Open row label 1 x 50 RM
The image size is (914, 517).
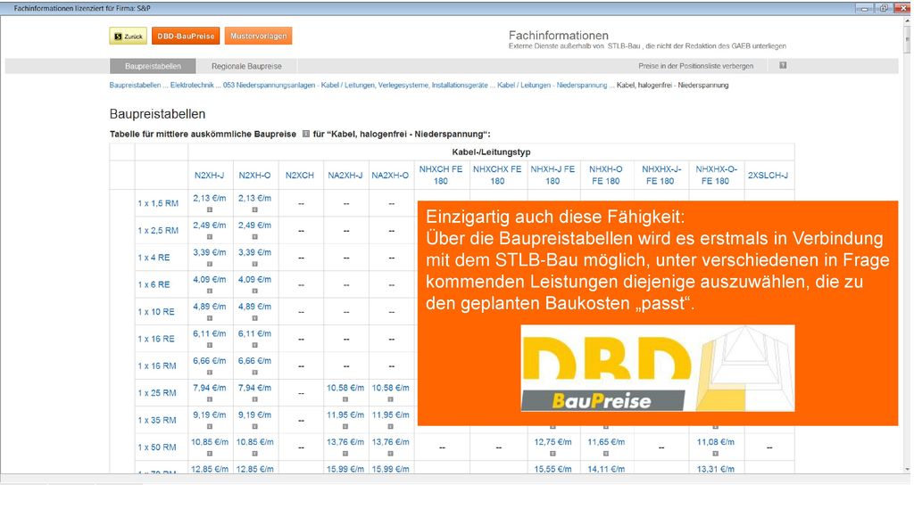(x=157, y=447)
